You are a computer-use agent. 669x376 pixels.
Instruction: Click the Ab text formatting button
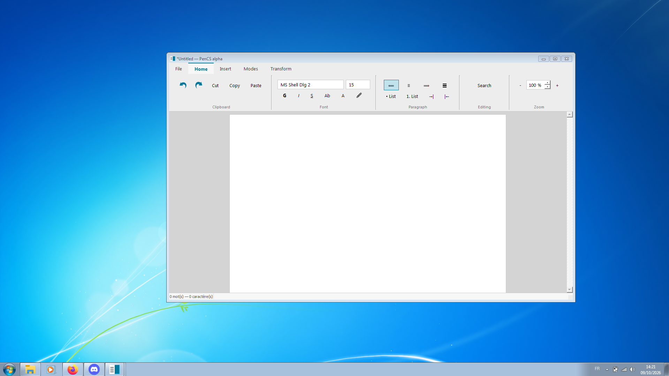point(327,96)
